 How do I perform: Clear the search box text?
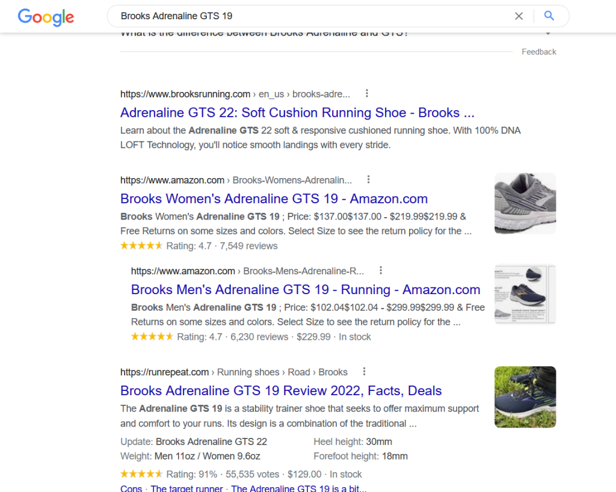(519, 16)
